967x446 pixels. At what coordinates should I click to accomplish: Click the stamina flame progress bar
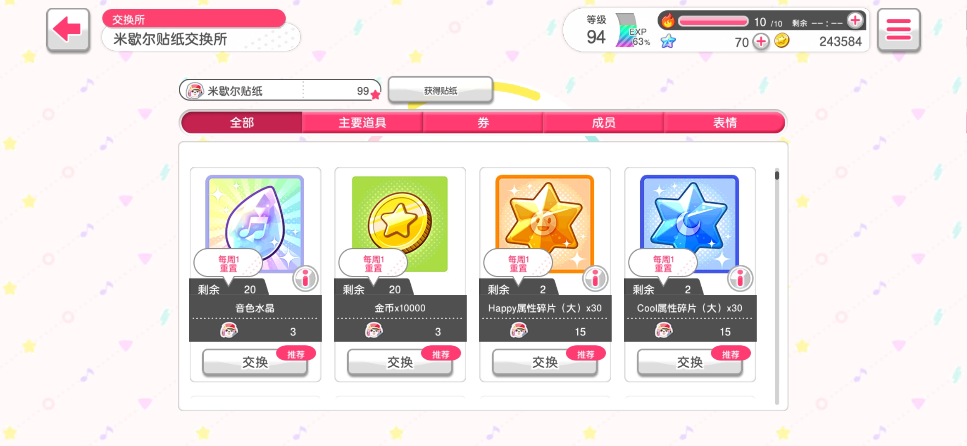click(713, 21)
